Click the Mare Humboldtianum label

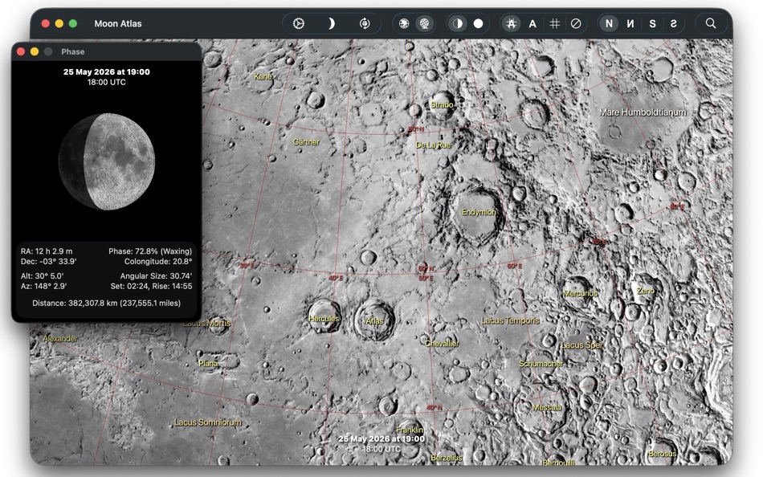tap(642, 112)
